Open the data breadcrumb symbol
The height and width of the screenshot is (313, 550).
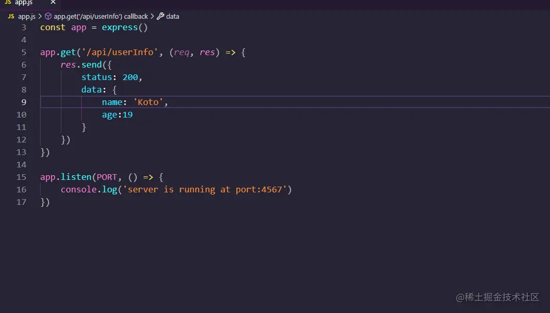tap(173, 16)
